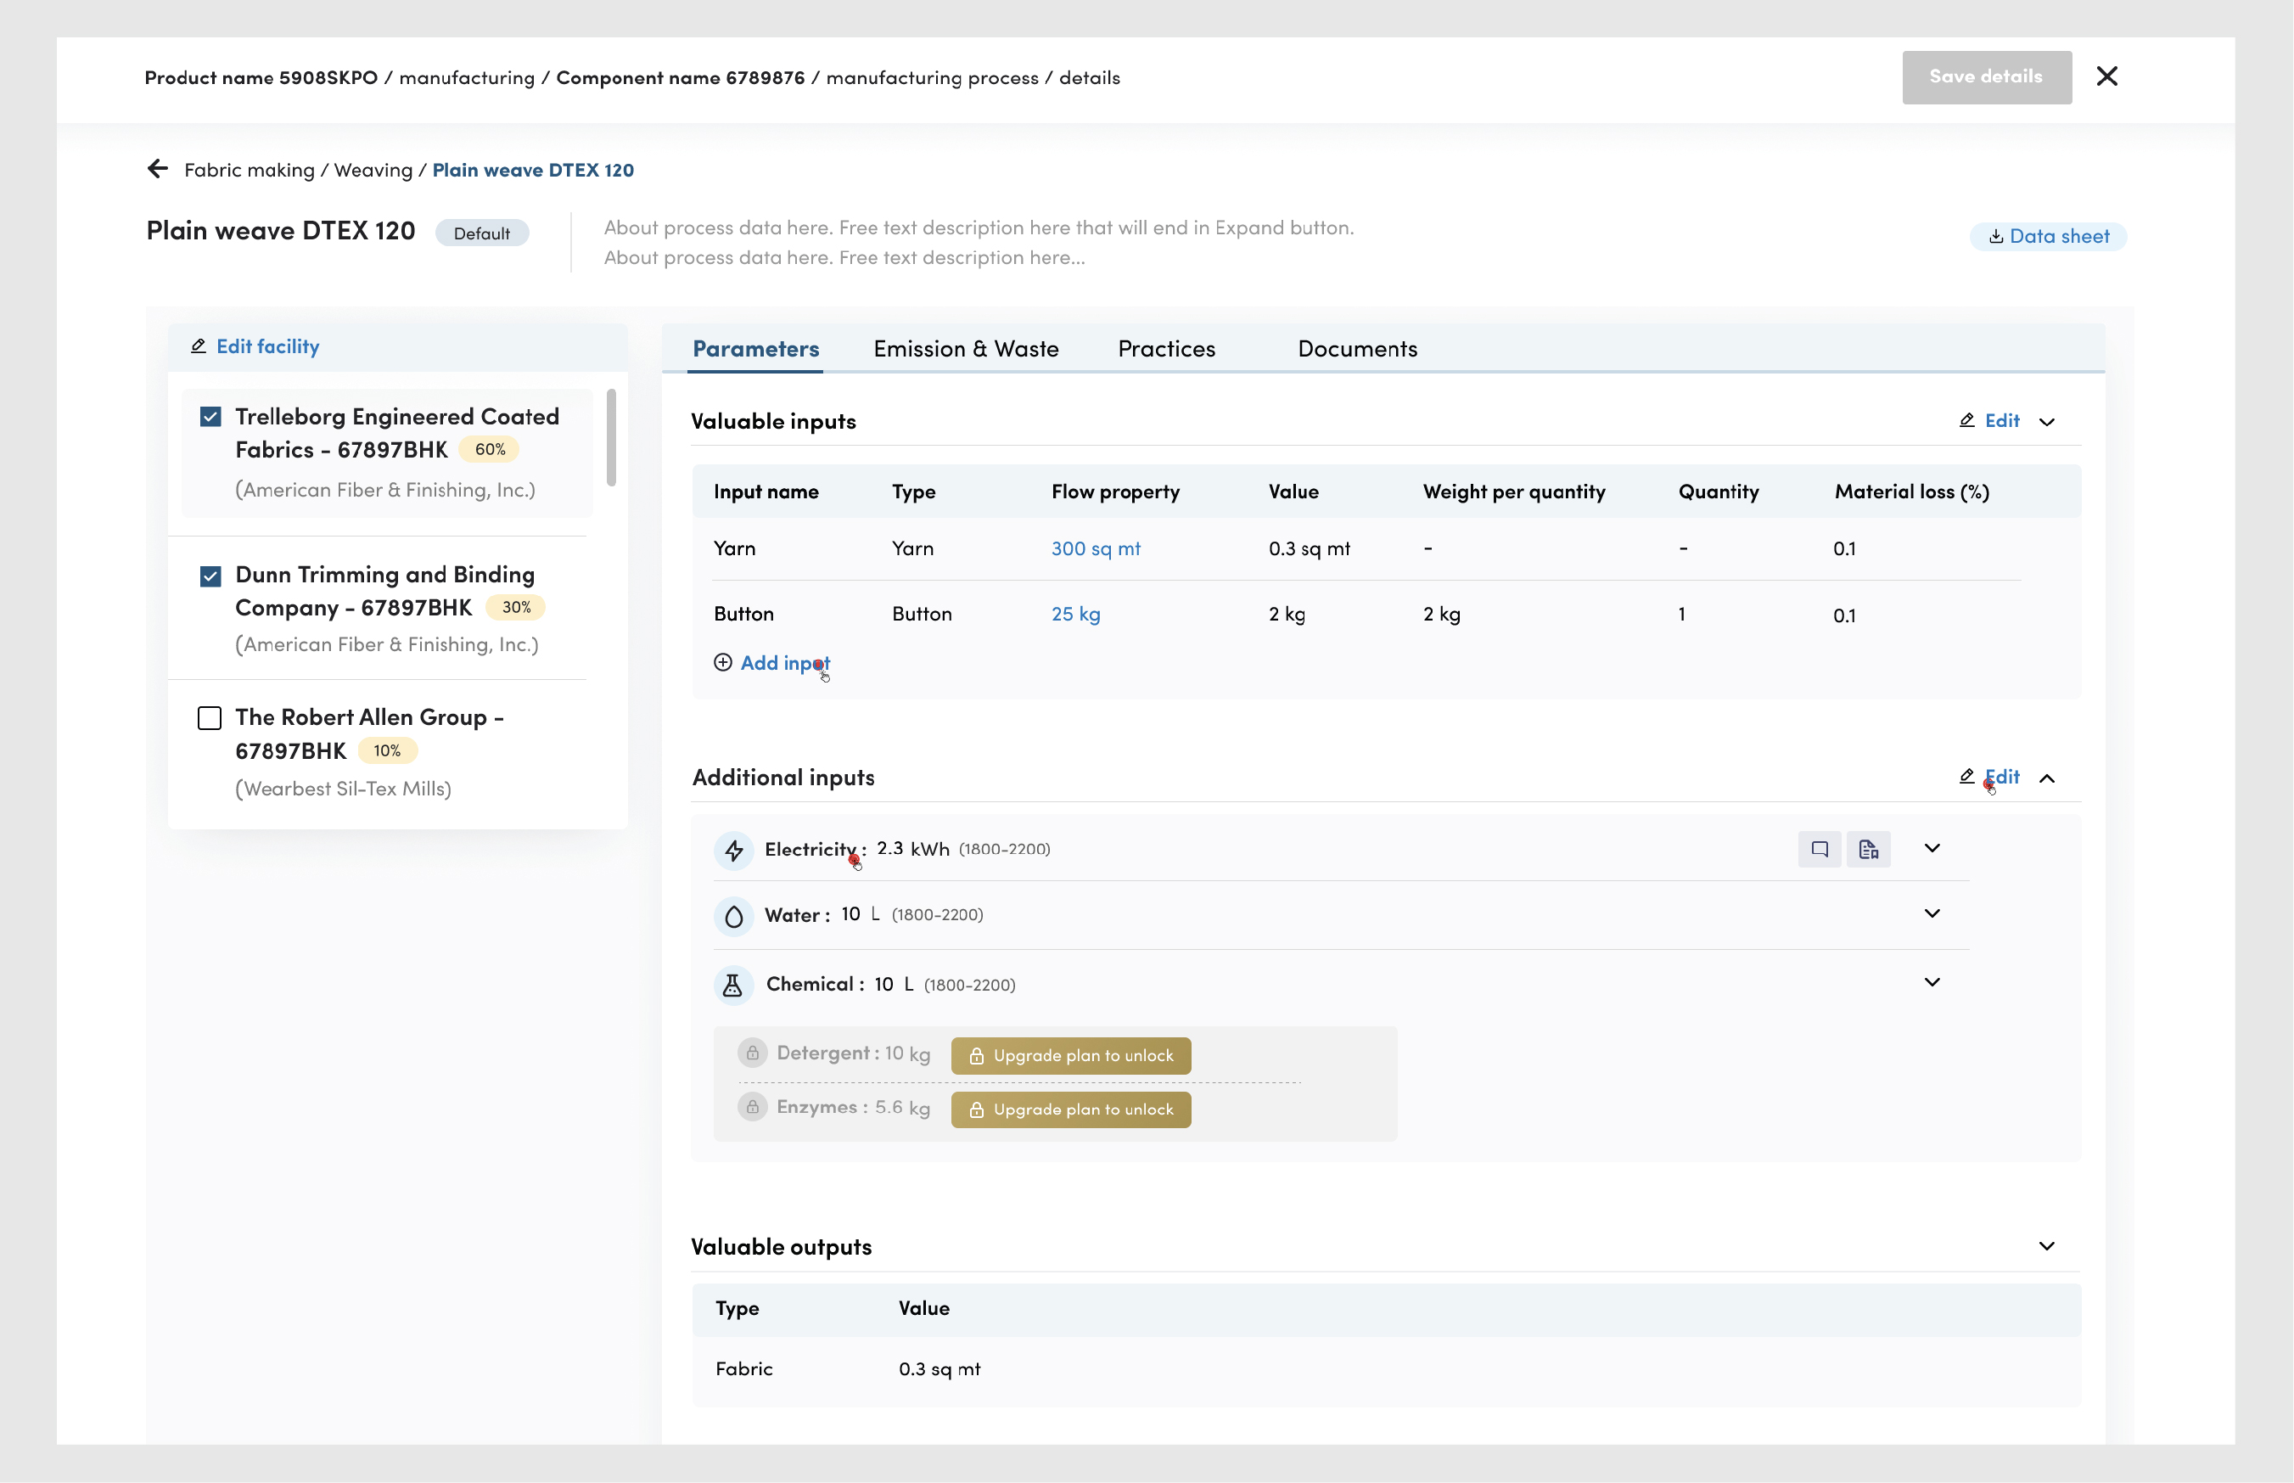Collapse the Valuable outputs section
The height and width of the screenshot is (1483, 2294).
coord(2046,1246)
